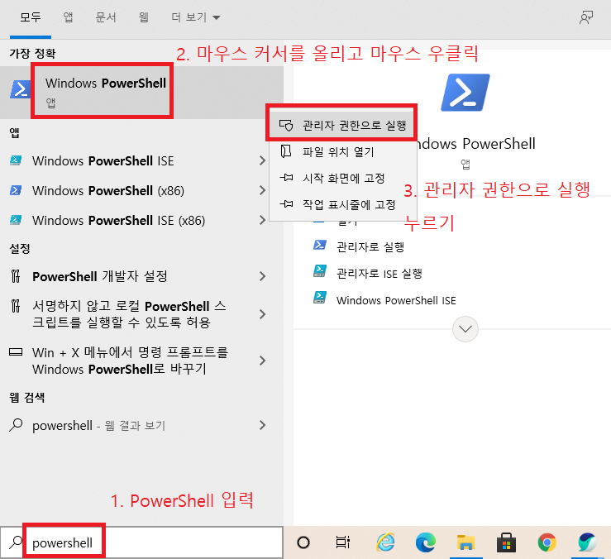Click icon beside Windows PowerShell ISE in preview pane
Screen dimensions: 611x559
[x=320, y=298]
